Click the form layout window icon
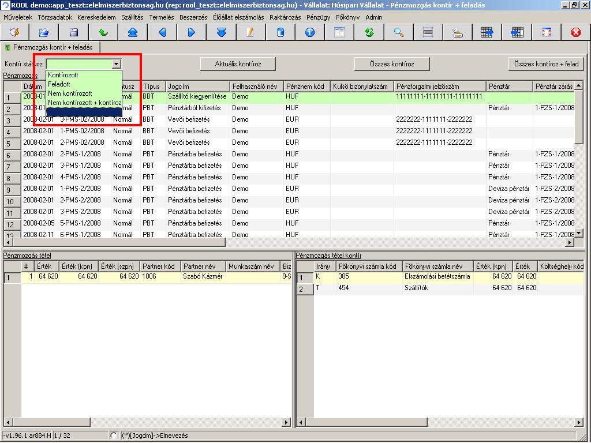Screen dimensions: 591x443 (339, 32)
